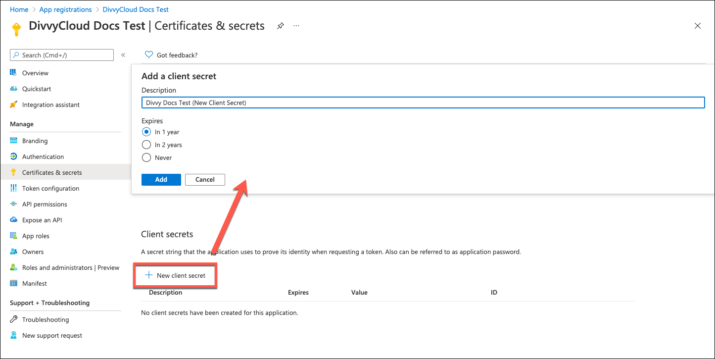Click the API permissions icon
Image resolution: width=715 pixels, height=359 pixels.
coord(13,204)
